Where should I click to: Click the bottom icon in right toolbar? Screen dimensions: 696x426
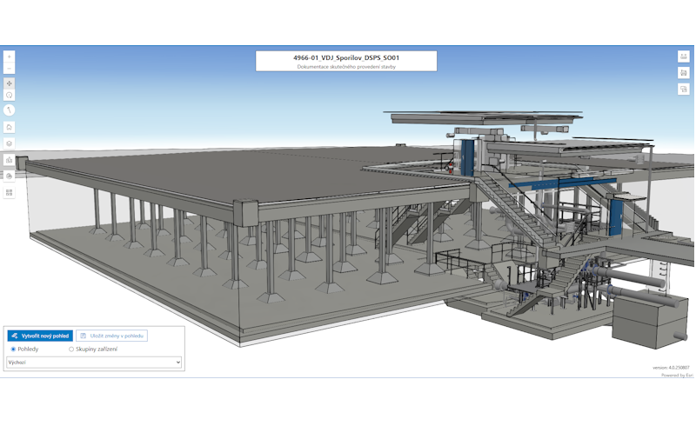684,88
